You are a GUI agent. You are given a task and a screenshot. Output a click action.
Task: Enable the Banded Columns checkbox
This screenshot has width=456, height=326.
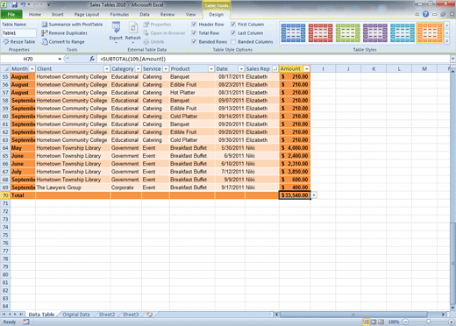233,42
